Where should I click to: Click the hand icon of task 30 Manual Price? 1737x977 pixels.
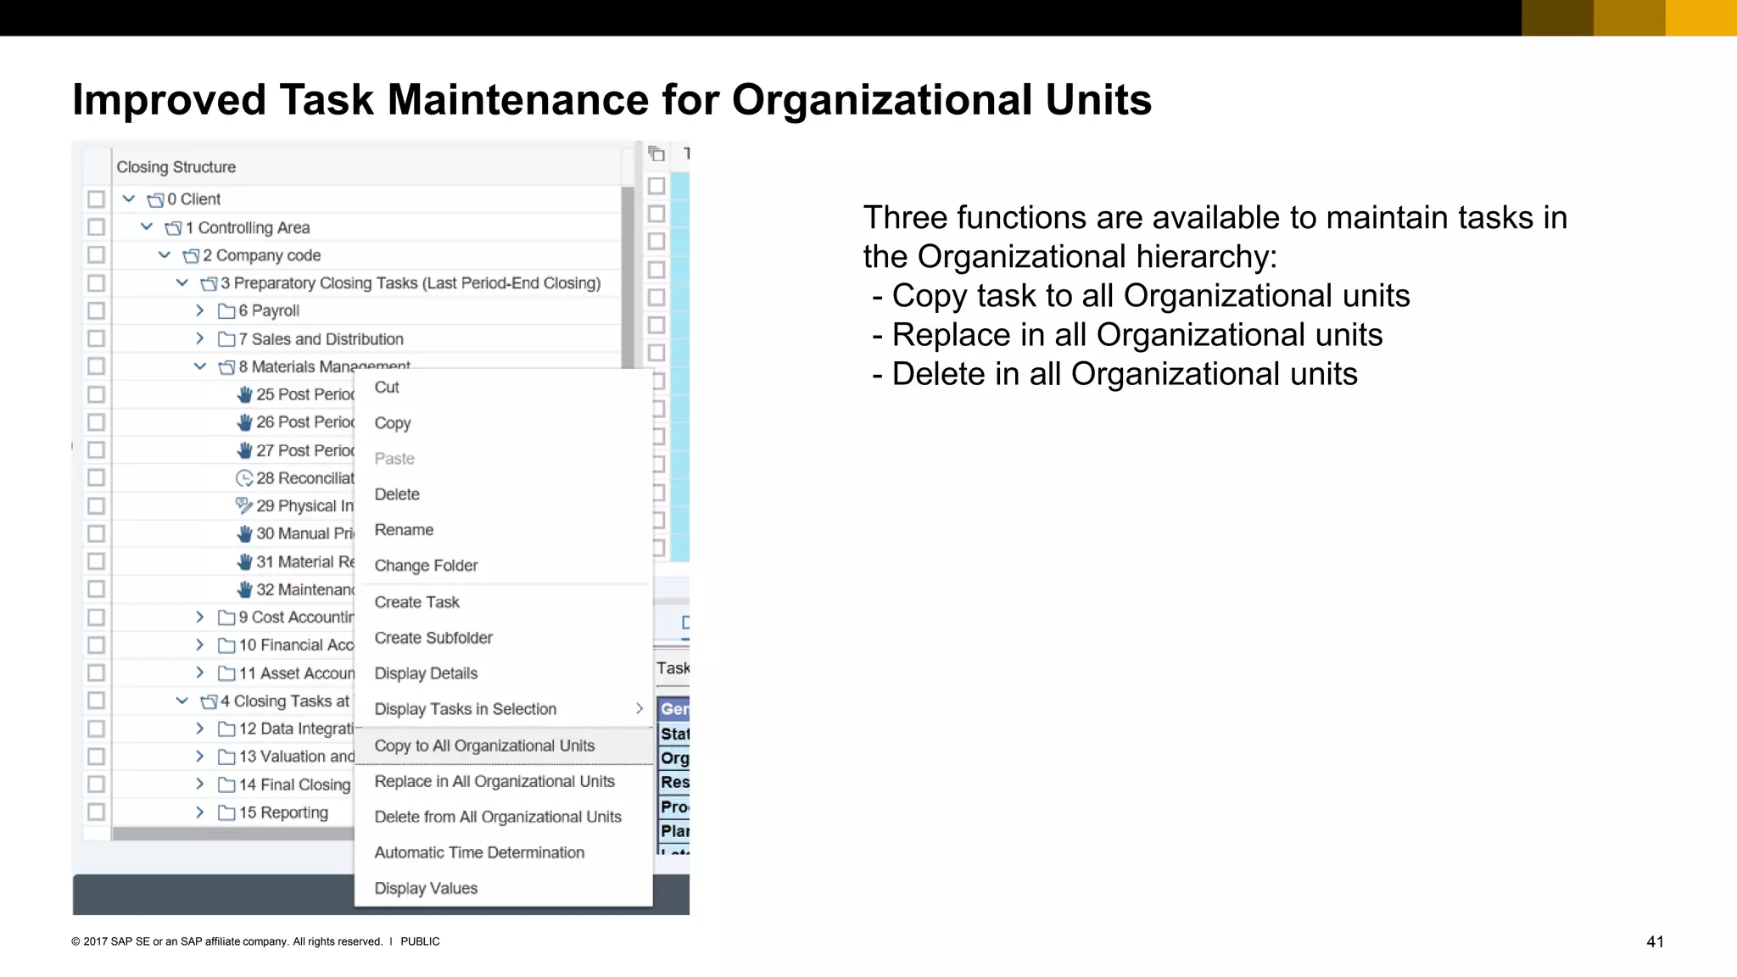pos(244,533)
